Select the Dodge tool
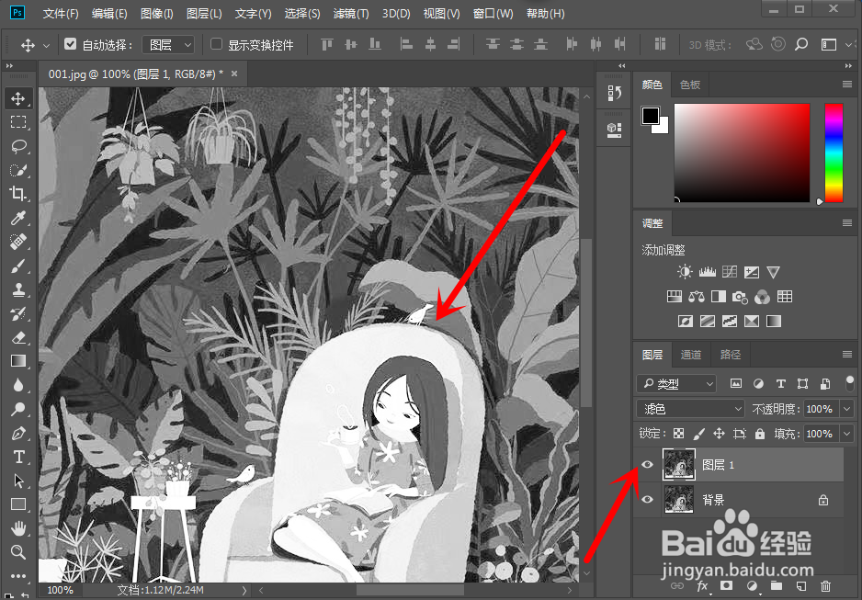 coord(18,409)
